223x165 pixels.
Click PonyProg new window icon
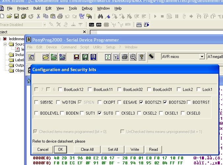(31, 57)
